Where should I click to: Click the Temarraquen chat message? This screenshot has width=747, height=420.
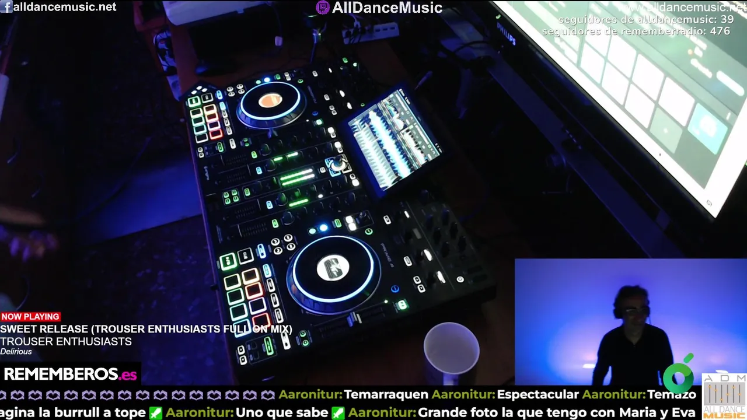click(386, 395)
